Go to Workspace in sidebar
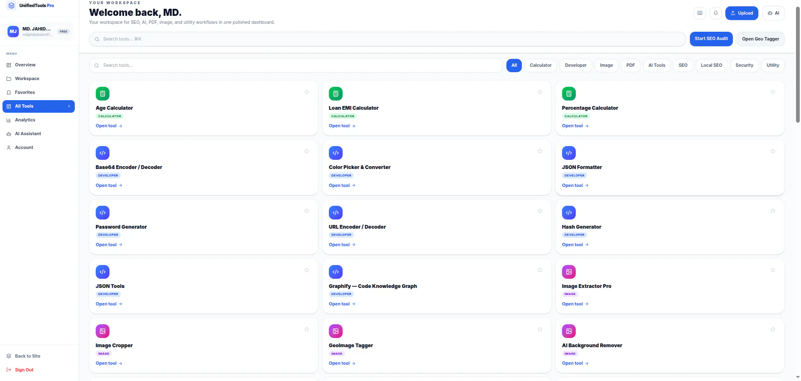Image resolution: width=801 pixels, height=381 pixels. click(38, 78)
